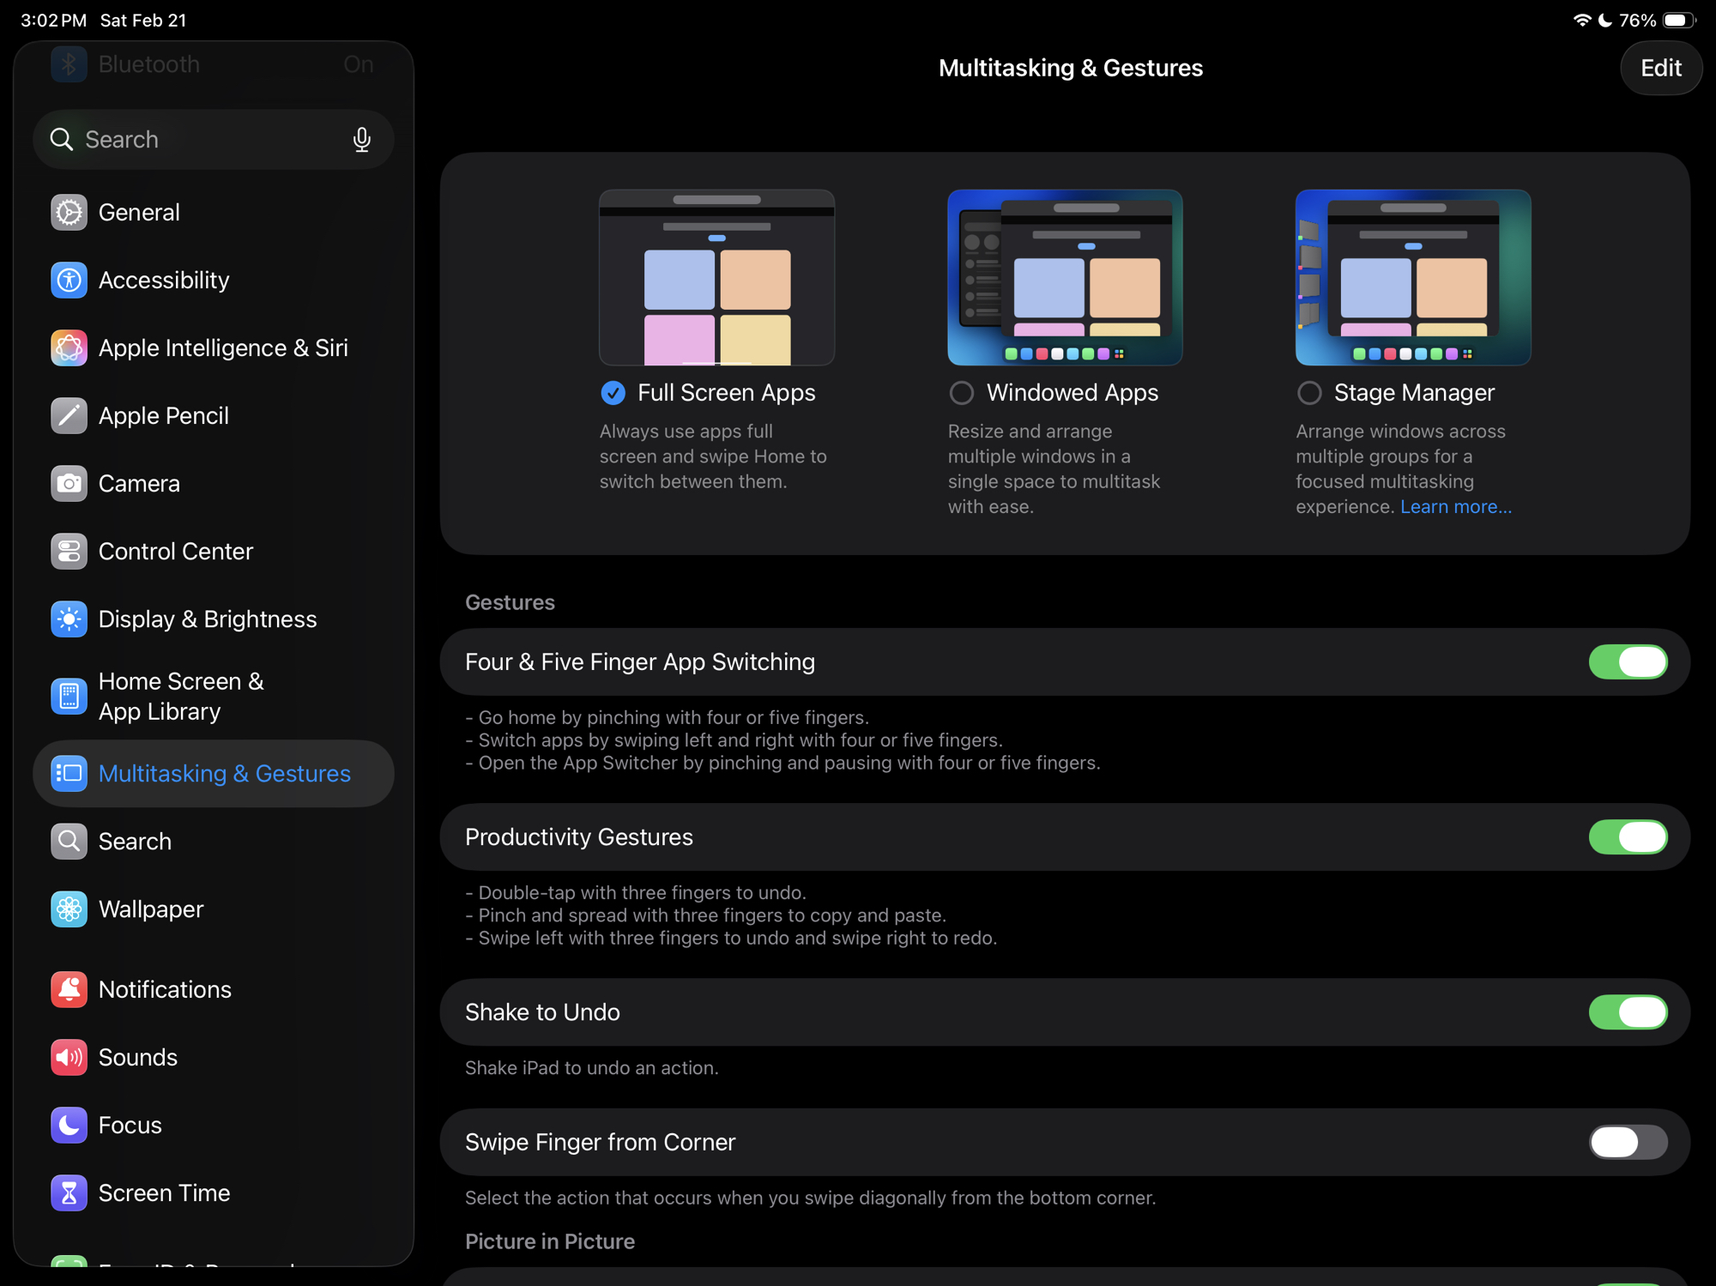
Task: Select the Apple Pencil icon
Action: 69,415
